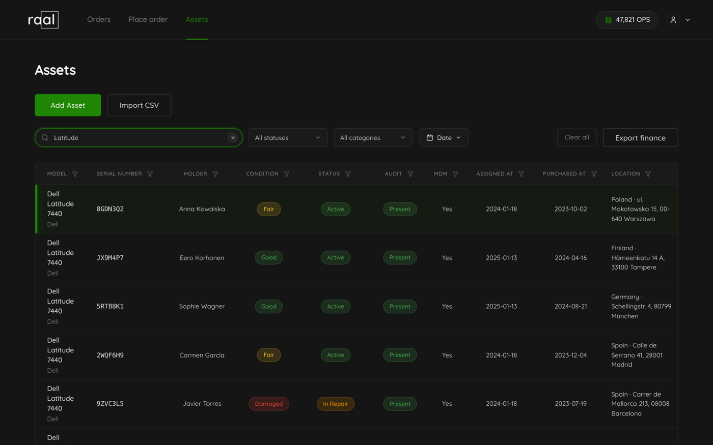Click holder Anna Kowalska

202,209
